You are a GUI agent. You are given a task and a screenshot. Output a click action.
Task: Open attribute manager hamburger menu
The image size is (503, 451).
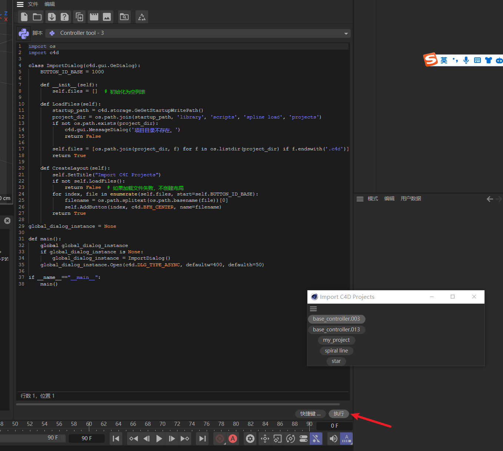pyautogui.click(x=360, y=199)
